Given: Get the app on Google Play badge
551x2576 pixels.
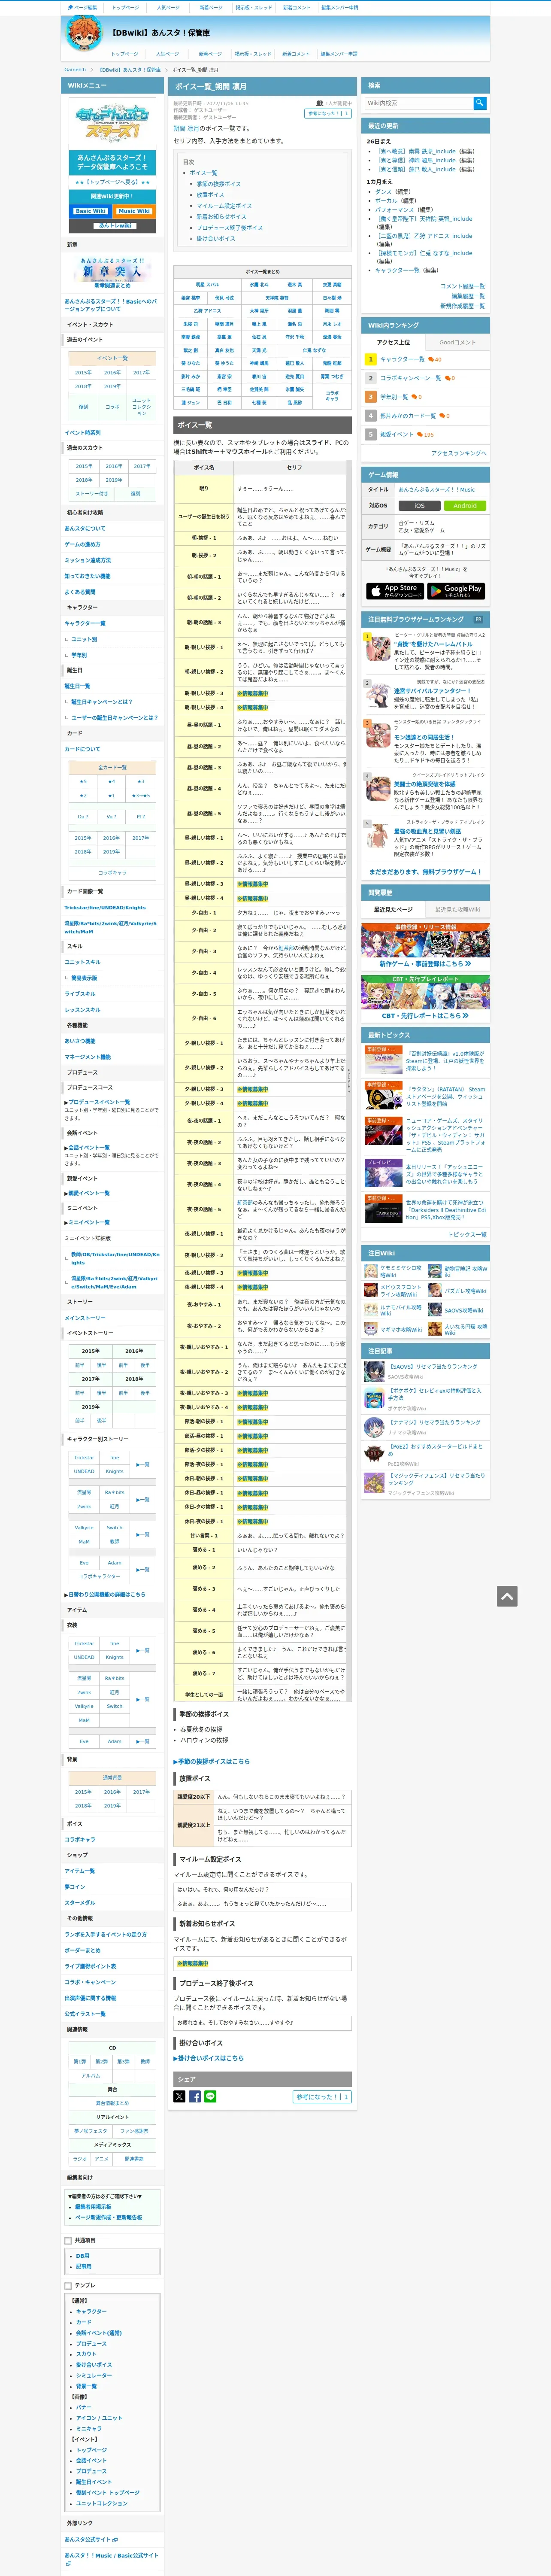Looking at the screenshot, I should click(x=456, y=591).
